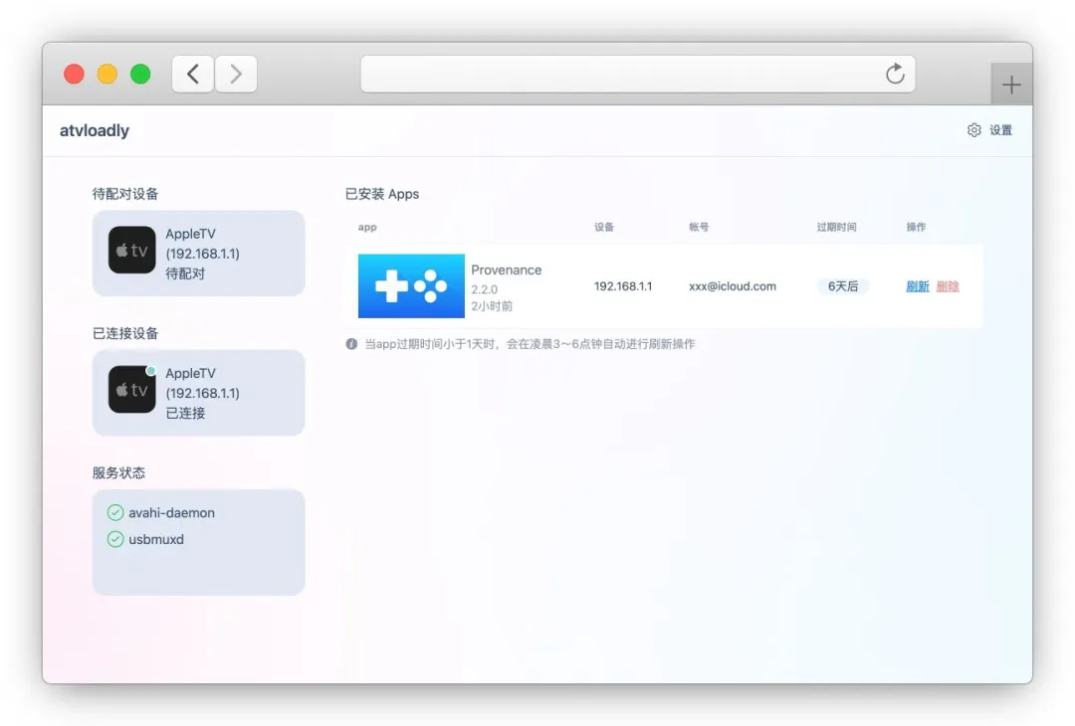The height and width of the screenshot is (726, 1075).
Task: Delete Provenance with the 删除 link
Action: tap(948, 286)
